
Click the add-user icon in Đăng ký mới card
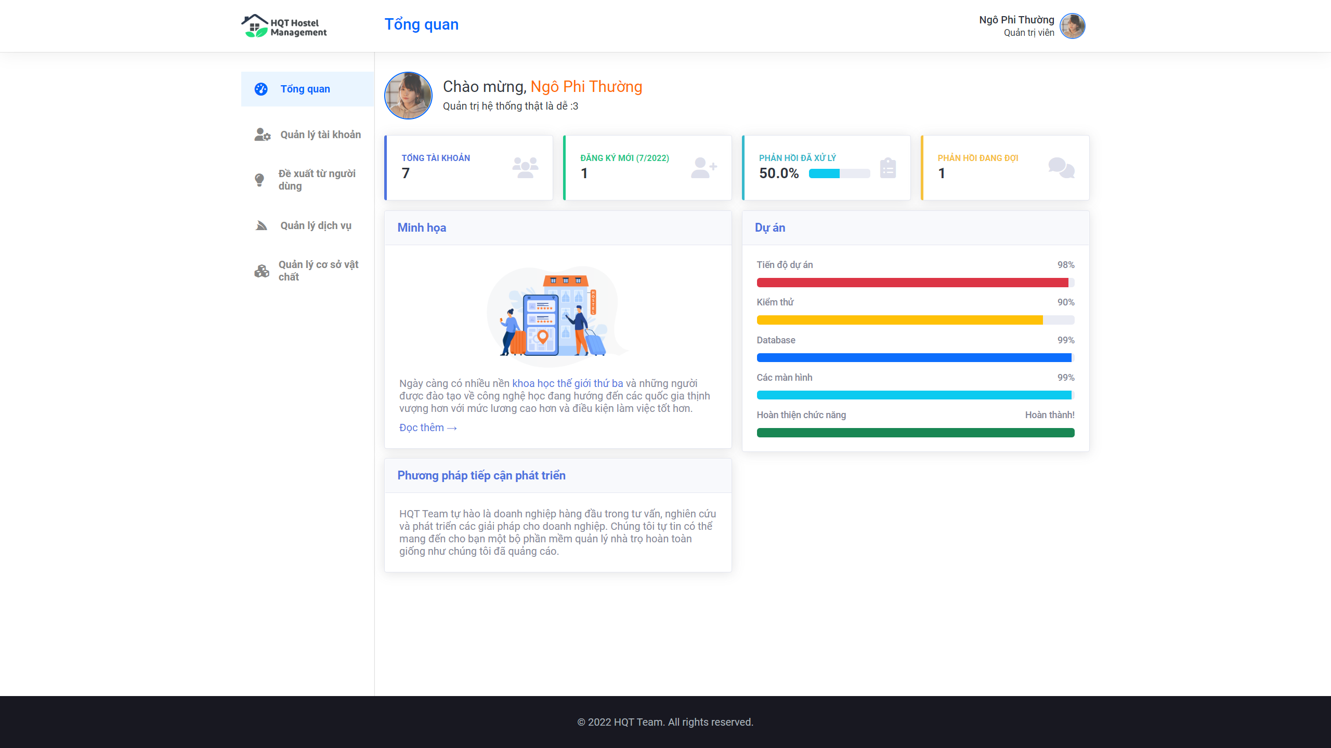pos(704,167)
